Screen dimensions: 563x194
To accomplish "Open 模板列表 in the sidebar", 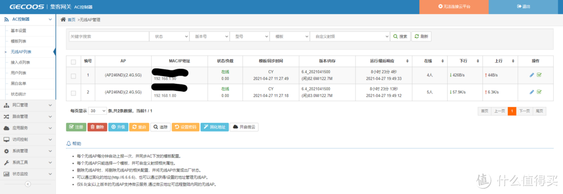I will point(18,41).
